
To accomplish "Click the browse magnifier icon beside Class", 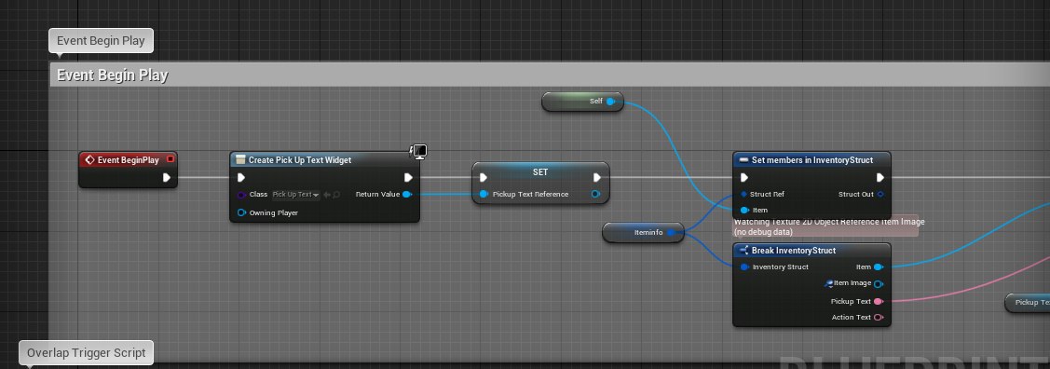I will pos(336,195).
